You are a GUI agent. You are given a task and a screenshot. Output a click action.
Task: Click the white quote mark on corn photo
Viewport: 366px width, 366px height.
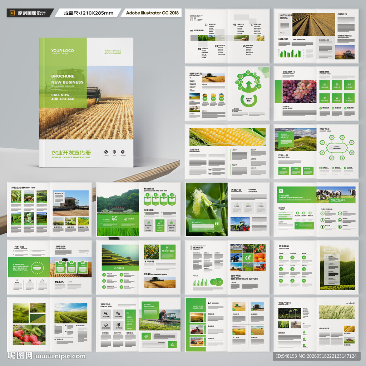217,224
